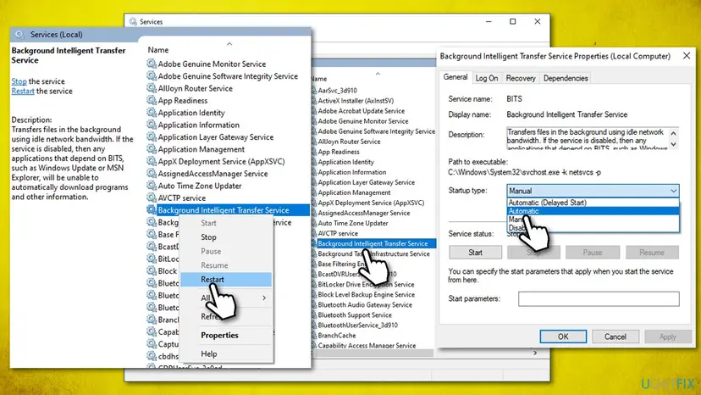Select Help in context menu
701x395 pixels.
[x=226, y=353]
